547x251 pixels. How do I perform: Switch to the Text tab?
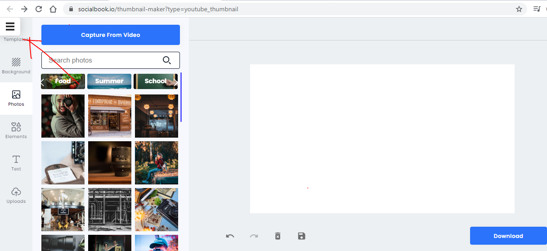(x=16, y=163)
